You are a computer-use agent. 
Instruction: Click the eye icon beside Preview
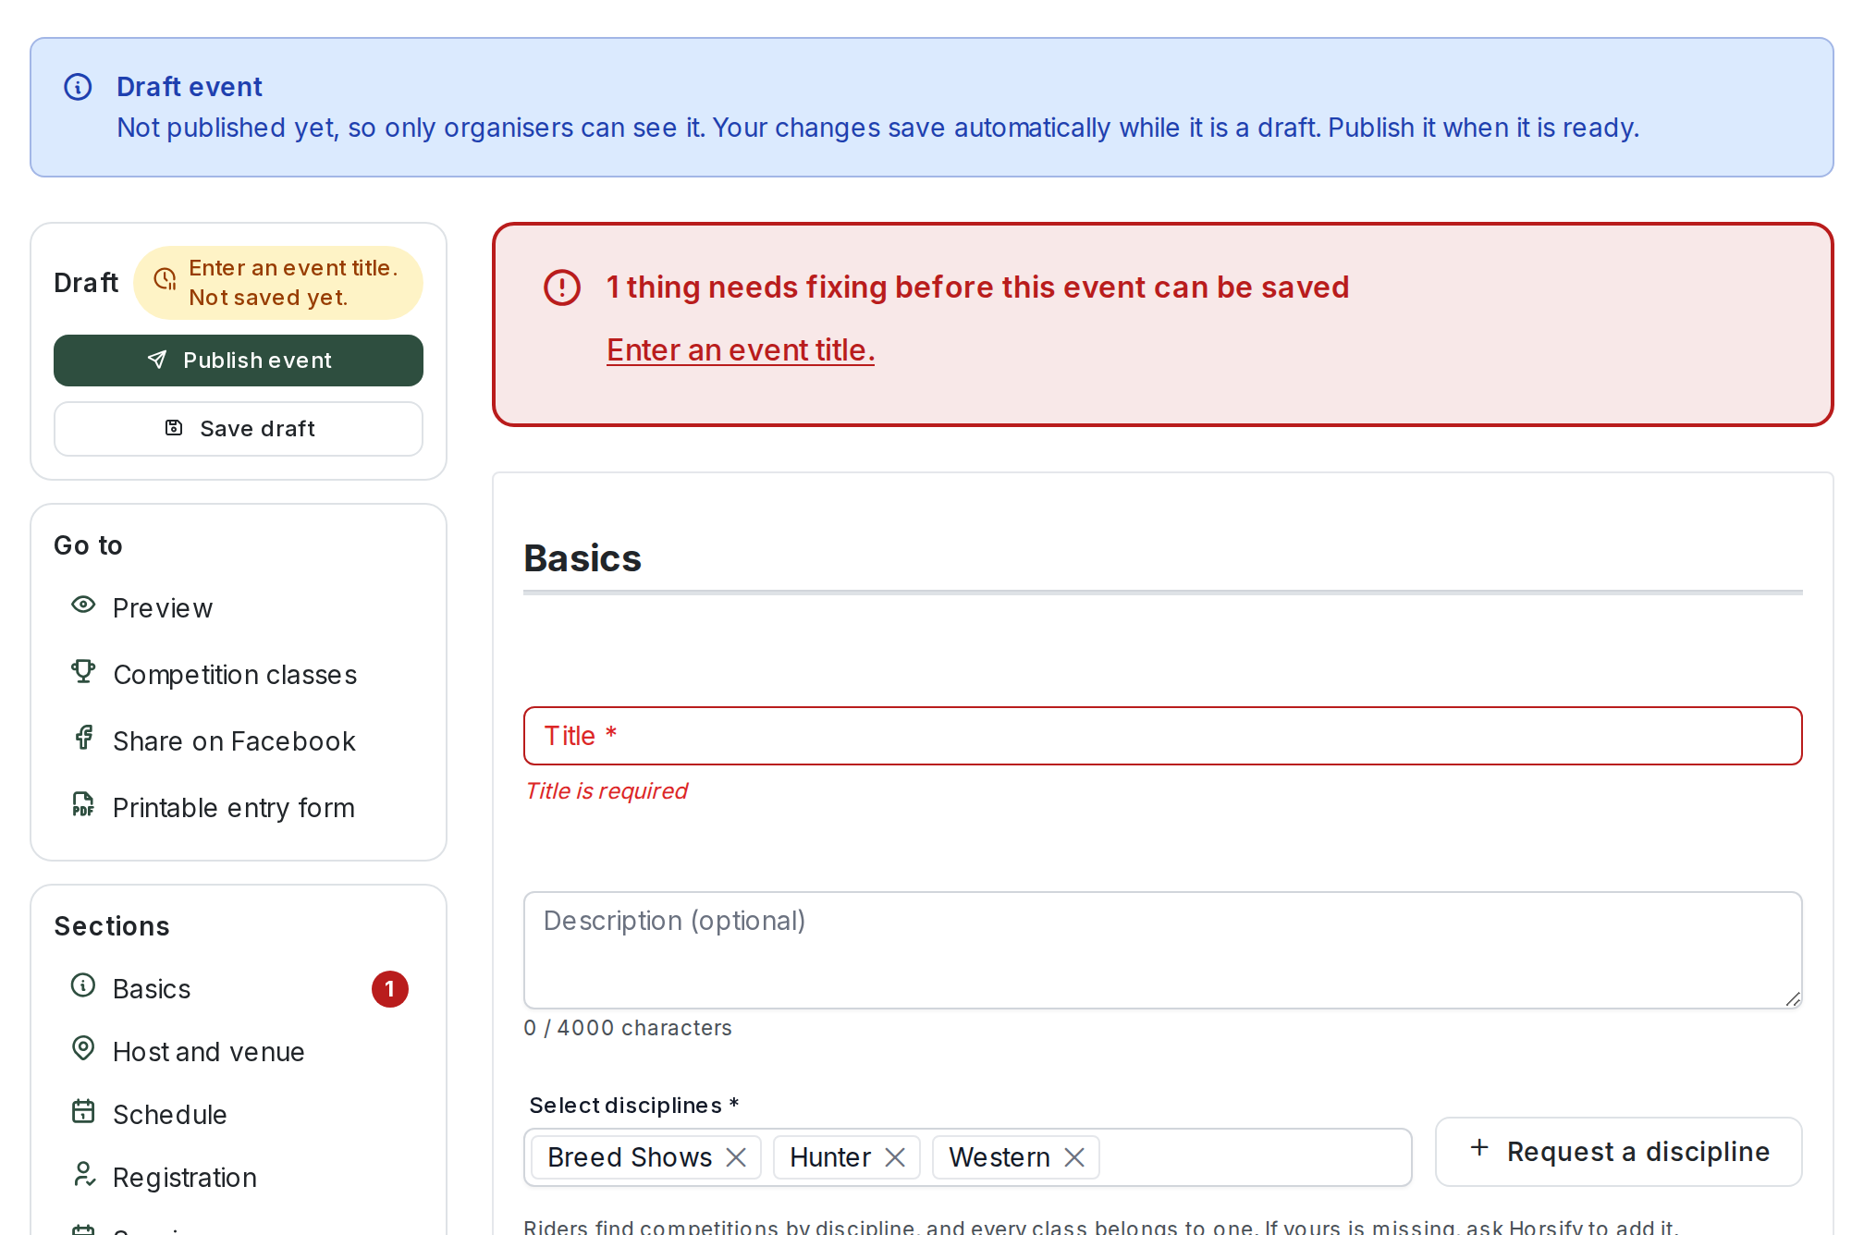click(83, 605)
